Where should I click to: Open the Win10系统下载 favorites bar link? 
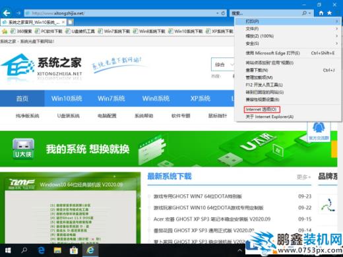tap(185, 31)
